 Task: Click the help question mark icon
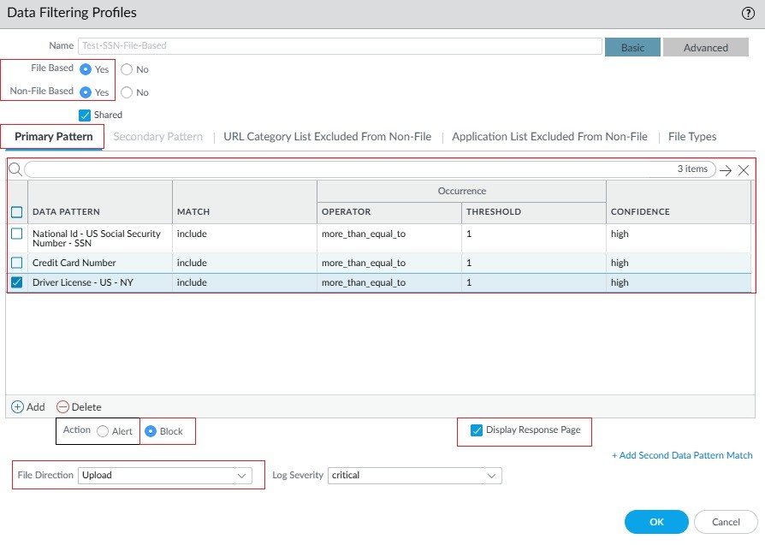(x=747, y=14)
